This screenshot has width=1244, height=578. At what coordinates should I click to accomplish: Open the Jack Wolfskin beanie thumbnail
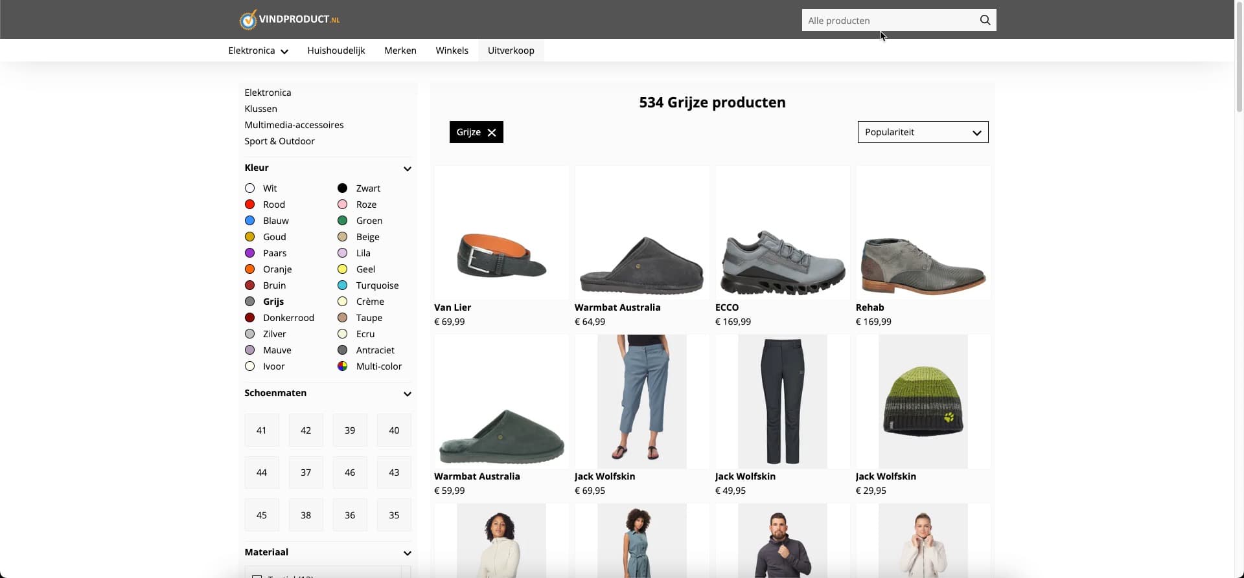923,402
